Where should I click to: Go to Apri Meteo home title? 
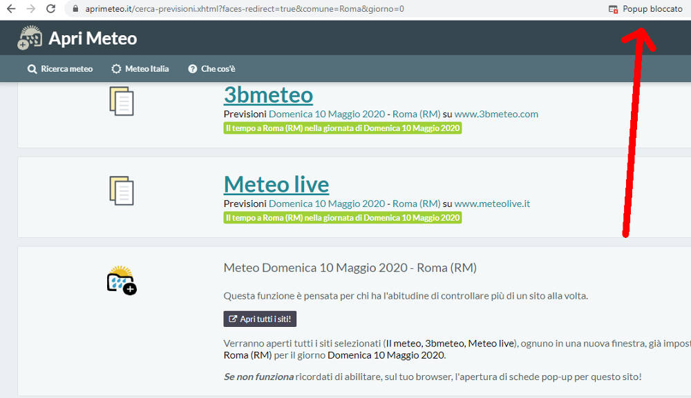(93, 38)
